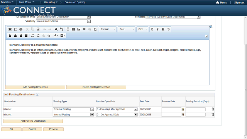Viewport: 247px width, 139px height.
Task: Open Find tool with magnifier icon
Action: (56, 29)
